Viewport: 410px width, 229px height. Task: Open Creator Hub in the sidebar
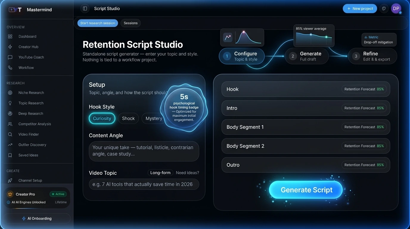pyautogui.click(x=28, y=47)
